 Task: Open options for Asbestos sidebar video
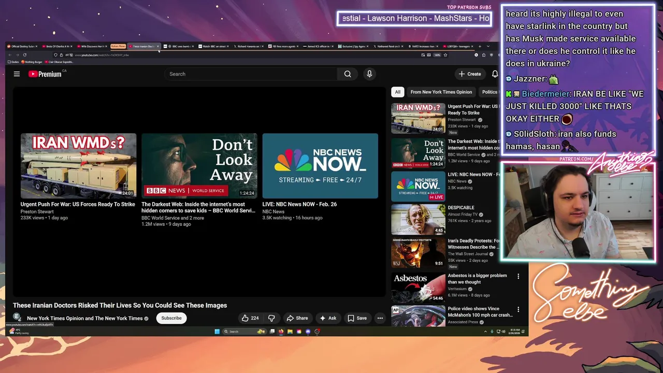(x=518, y=277)
